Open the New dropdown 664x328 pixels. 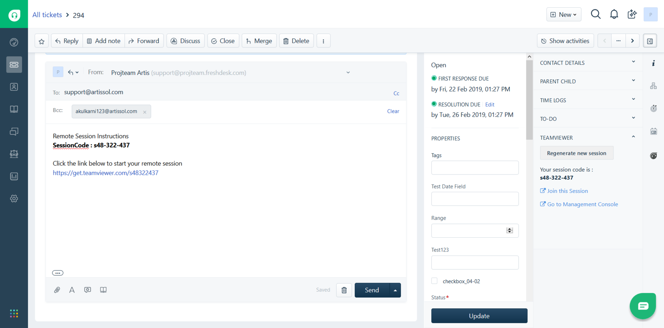click(564, 14)
